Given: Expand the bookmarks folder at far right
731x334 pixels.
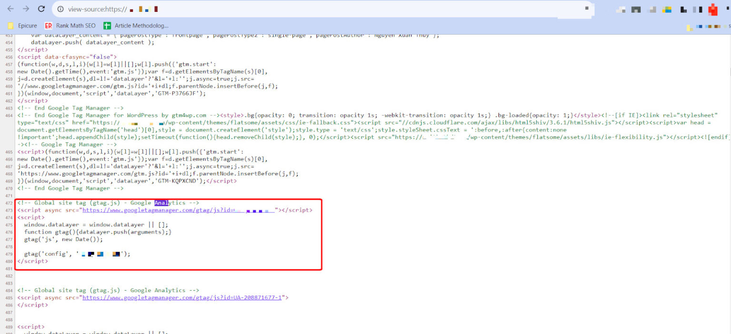Looking at the screenshot, I should tap(690, 28).
